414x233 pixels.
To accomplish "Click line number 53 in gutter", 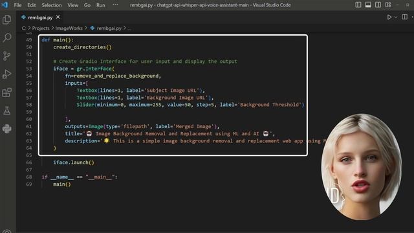I will pyautogui.click(x=29, y=69).
